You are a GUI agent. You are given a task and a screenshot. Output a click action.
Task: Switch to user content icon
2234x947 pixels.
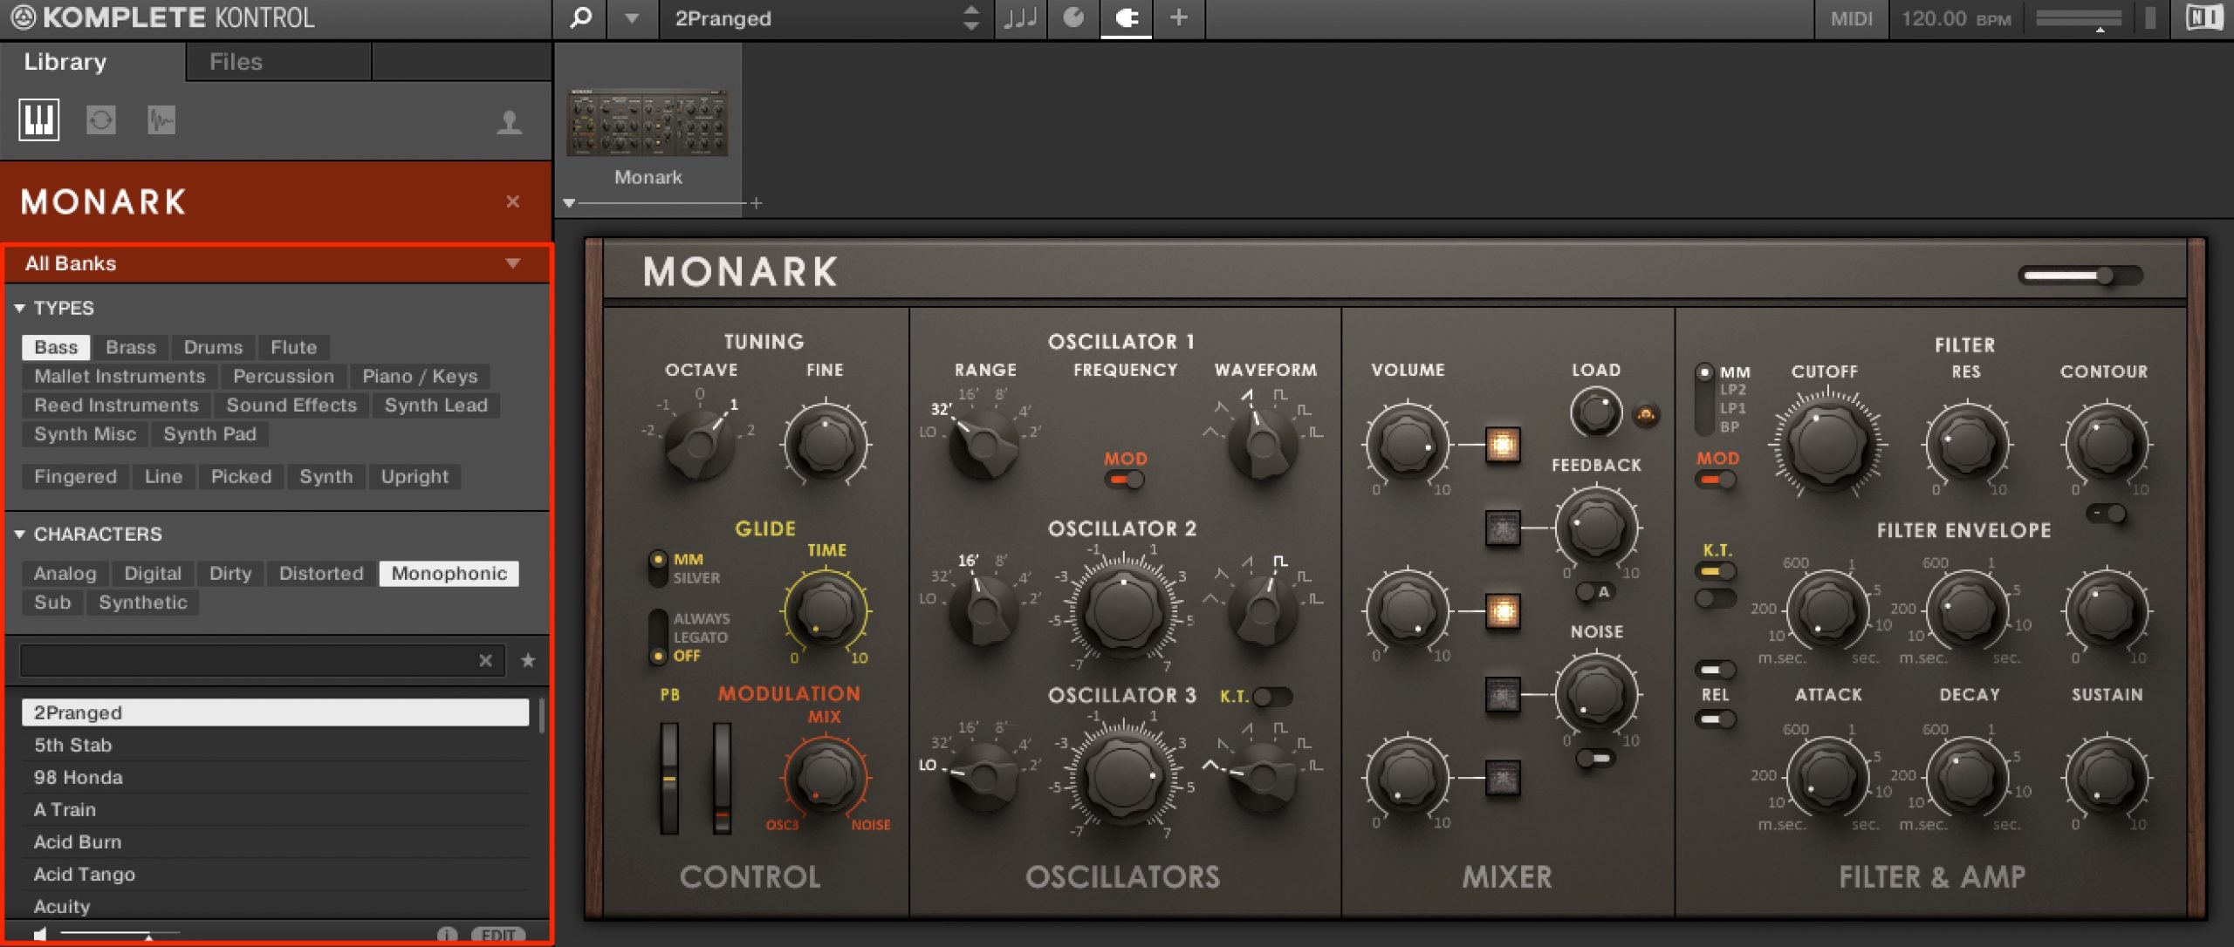coord(510,122)
